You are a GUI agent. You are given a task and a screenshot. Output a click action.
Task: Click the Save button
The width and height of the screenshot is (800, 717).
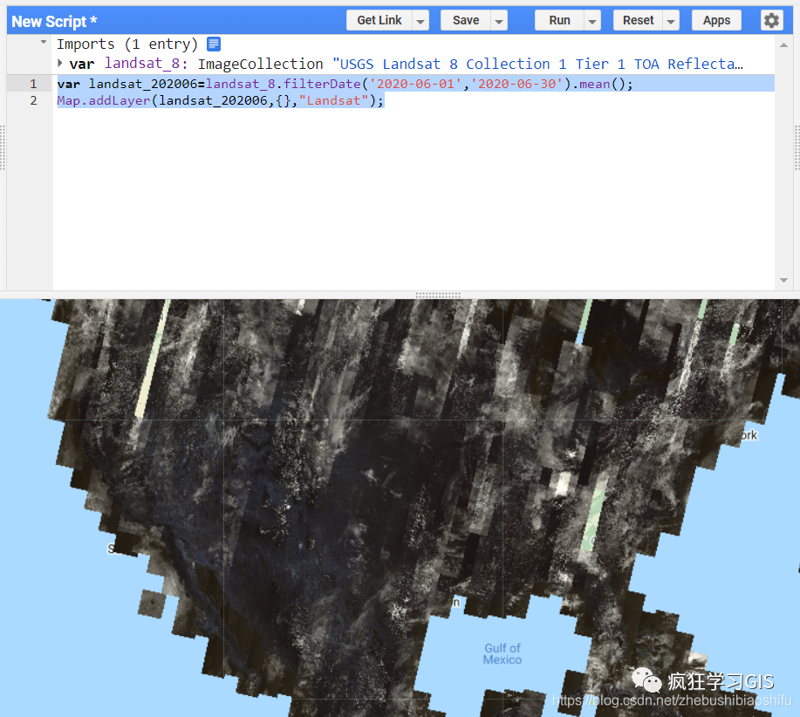point(466,20)
